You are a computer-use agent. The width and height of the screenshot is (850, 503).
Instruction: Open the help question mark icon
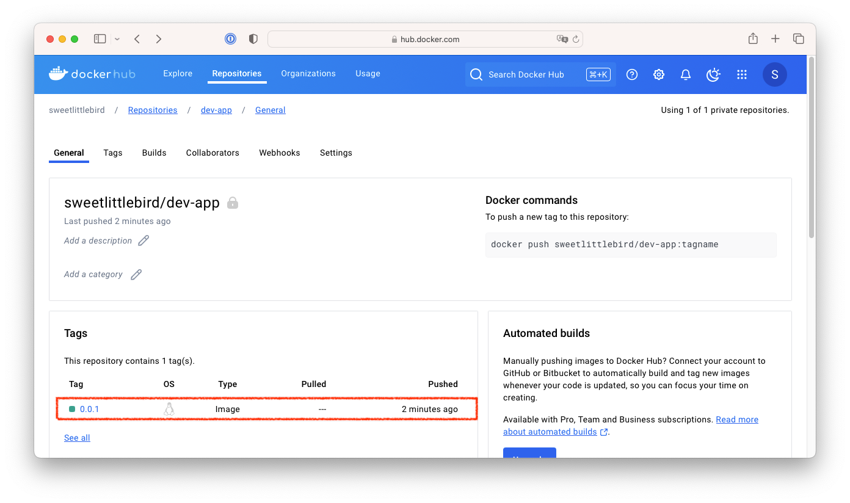click(x=632, y=74)
